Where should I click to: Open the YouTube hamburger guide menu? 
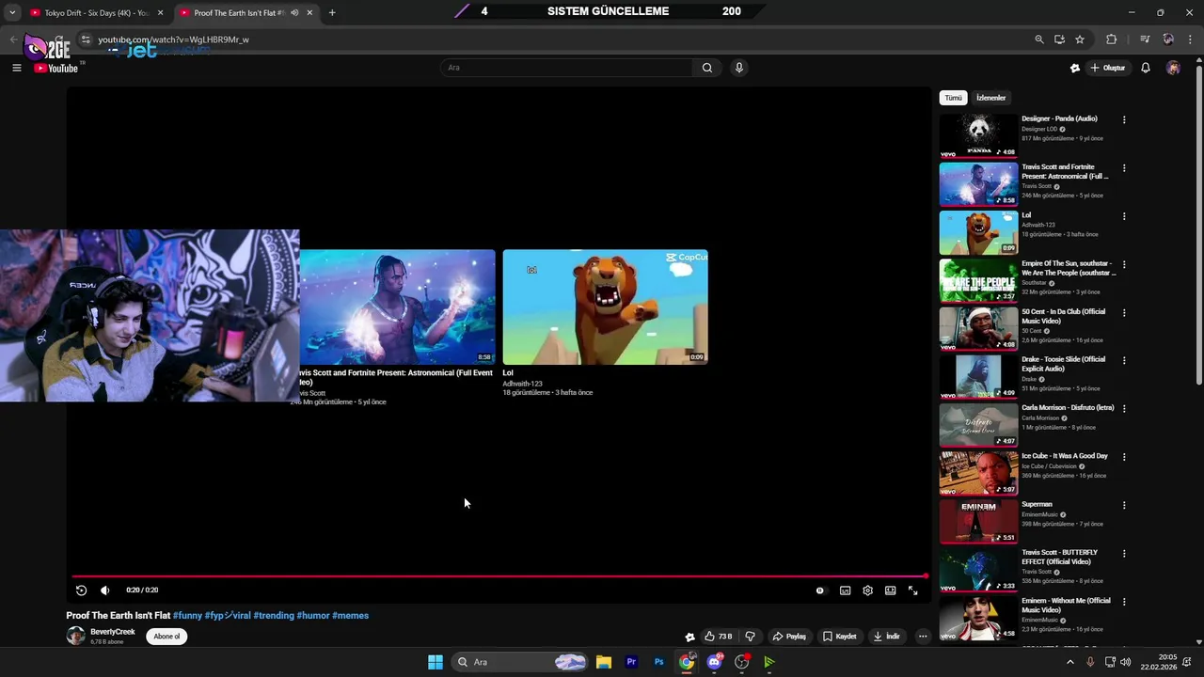(x=16, y=68)
